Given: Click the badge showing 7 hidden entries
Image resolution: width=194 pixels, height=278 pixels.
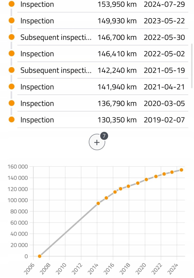Looking at the screenshot, I should coord(104,136).
